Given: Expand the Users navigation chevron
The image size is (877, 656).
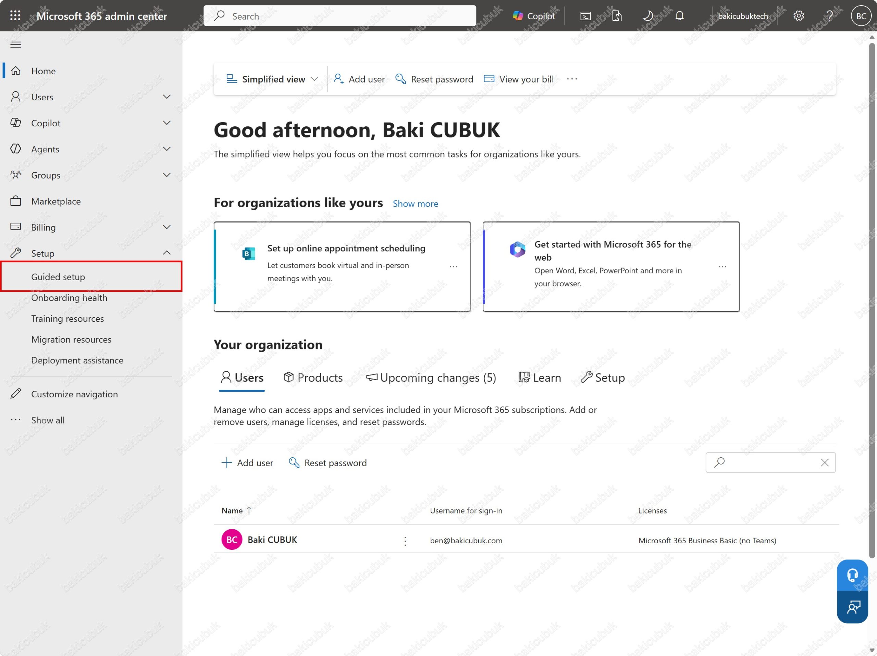Looking at the screenshot, I should [167, 97].
